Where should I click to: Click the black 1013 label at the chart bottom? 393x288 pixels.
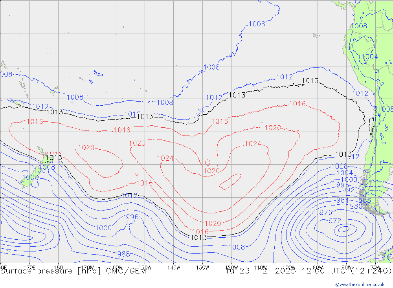[199, 237]
